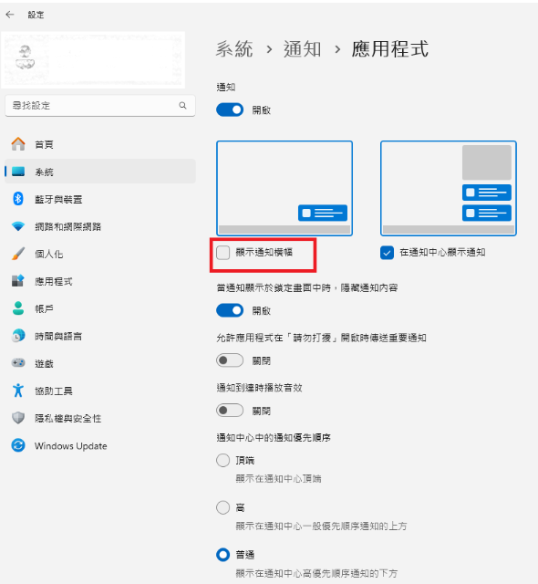Turn off the top 通知 toggle
The width and height of the screenshot is (538, 584).
tap(230, 109)
